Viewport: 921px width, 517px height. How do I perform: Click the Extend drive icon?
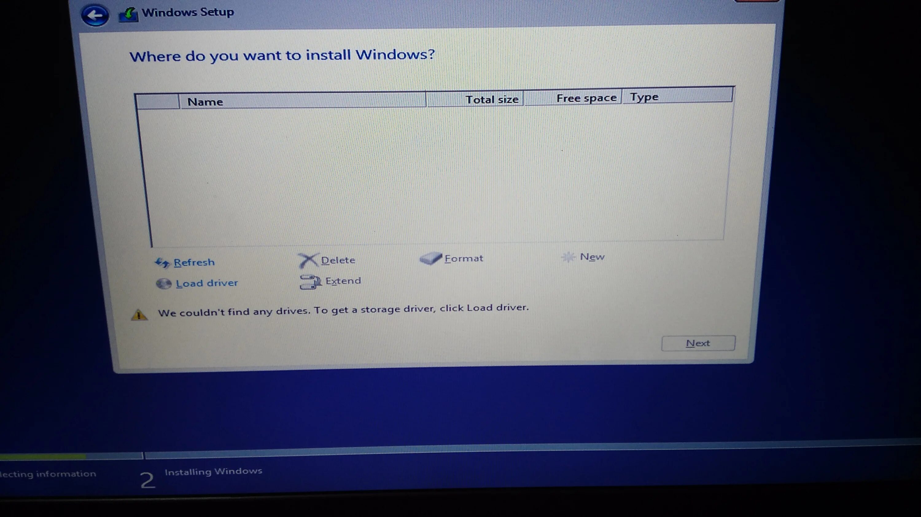(310, 282)
